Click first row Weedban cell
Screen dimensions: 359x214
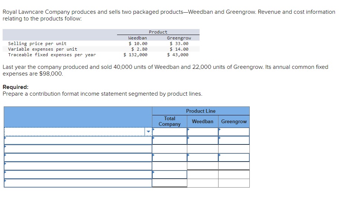pyautogui.click(x=203, y=132)
